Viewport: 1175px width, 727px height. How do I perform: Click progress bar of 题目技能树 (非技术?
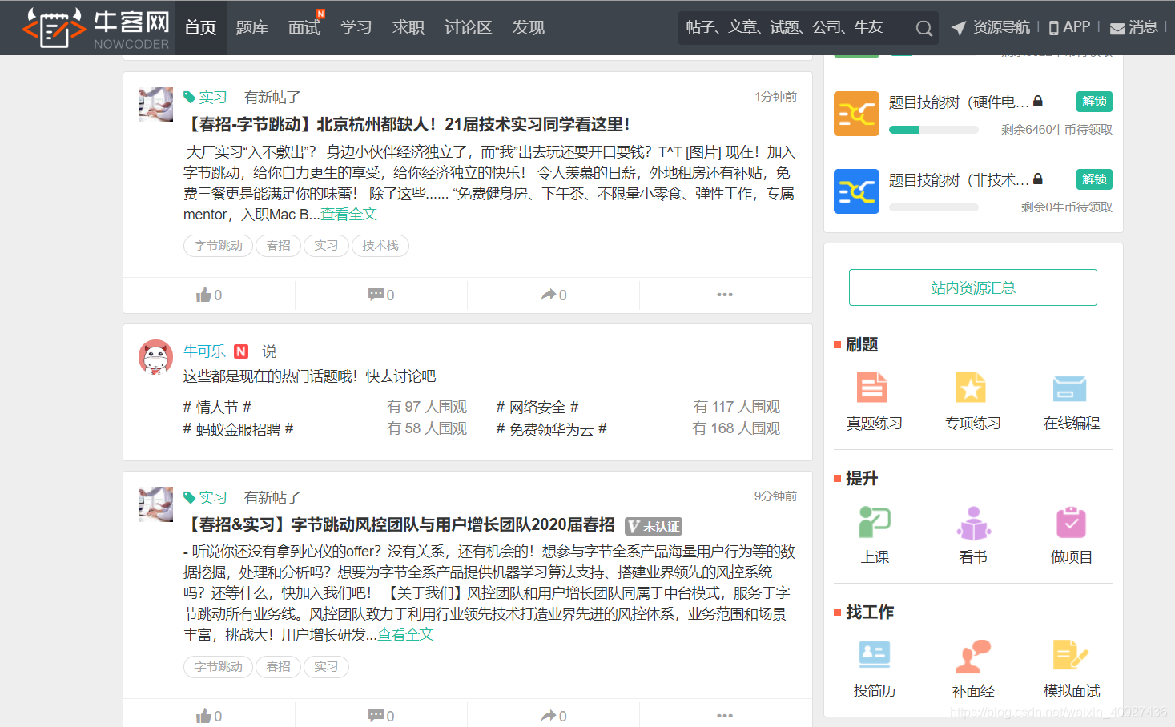pos(934,207)
